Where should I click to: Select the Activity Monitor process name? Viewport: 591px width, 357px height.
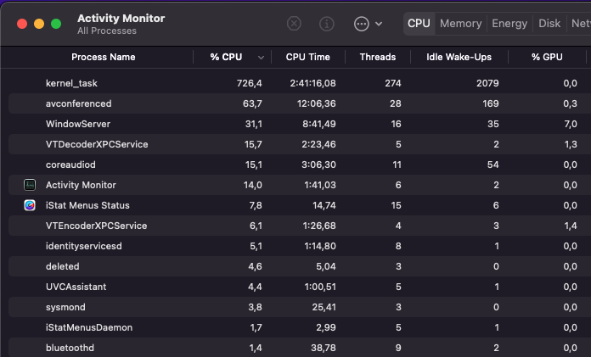(81, 185)
